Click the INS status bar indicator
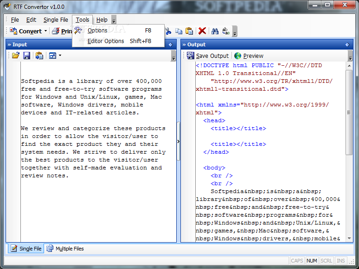The width and height of the screenshot is (359, 269). click(x=341, y=261)
